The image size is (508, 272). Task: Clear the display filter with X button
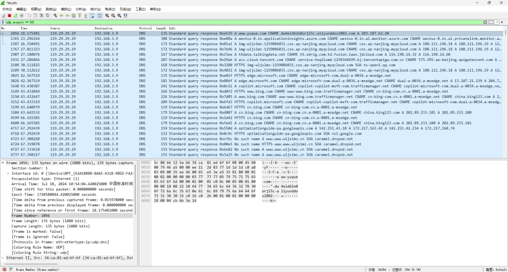tap(485, 22)
